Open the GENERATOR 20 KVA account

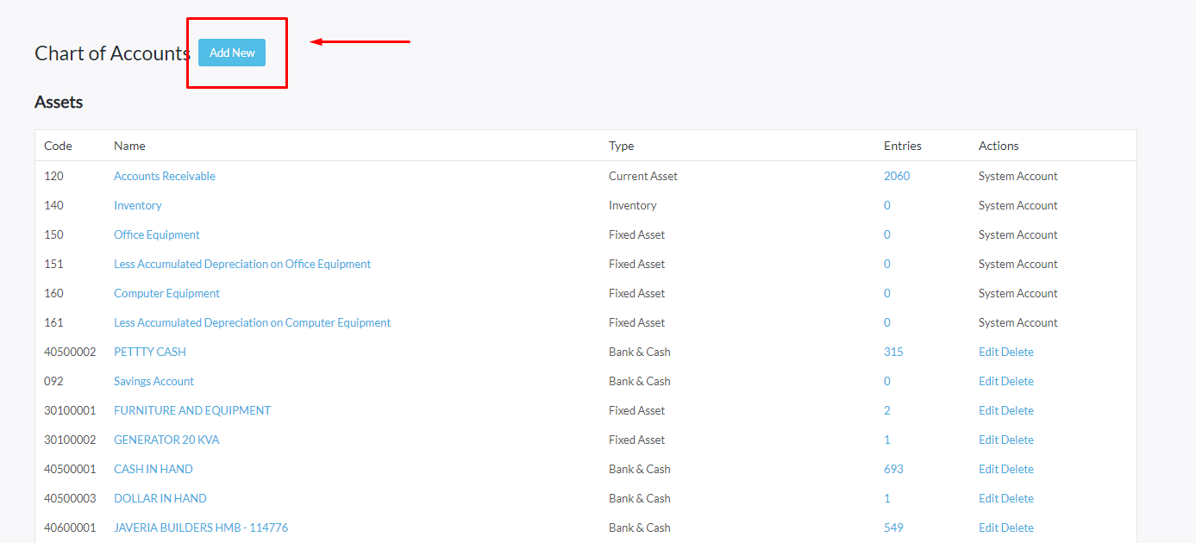[166, 440]
